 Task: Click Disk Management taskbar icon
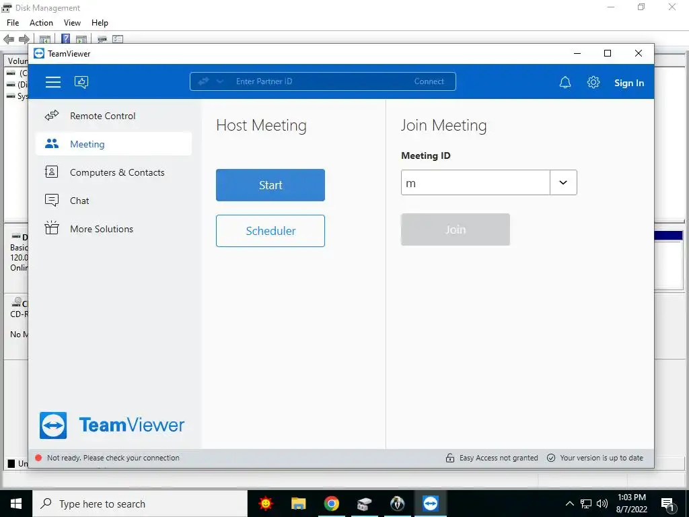click(x=364, y=504)
